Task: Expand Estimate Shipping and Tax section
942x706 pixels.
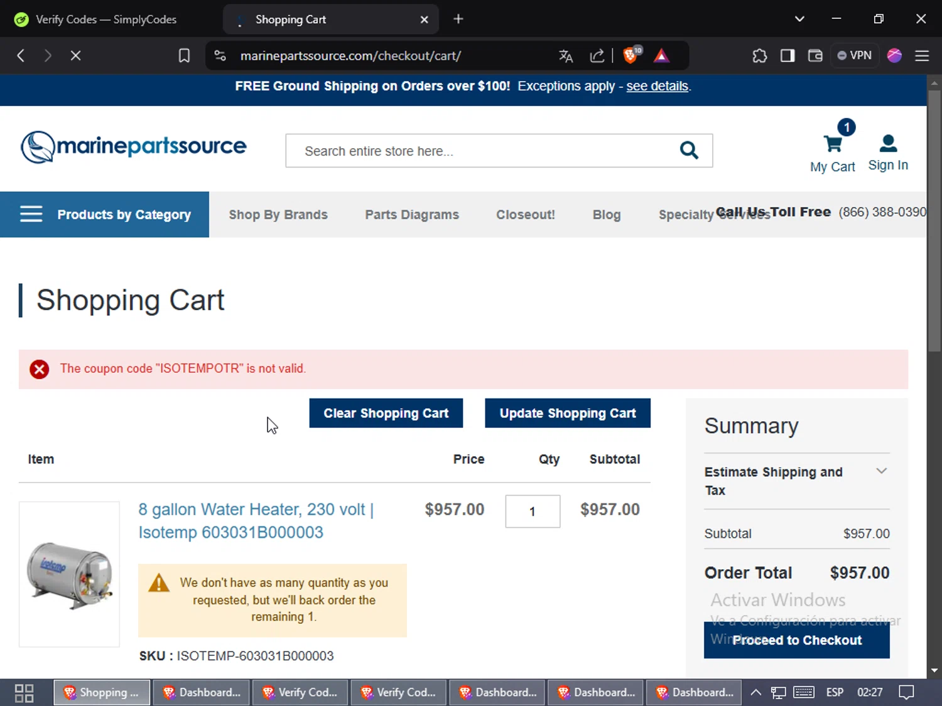Action: pyautogui.click(x=797, y=481)
